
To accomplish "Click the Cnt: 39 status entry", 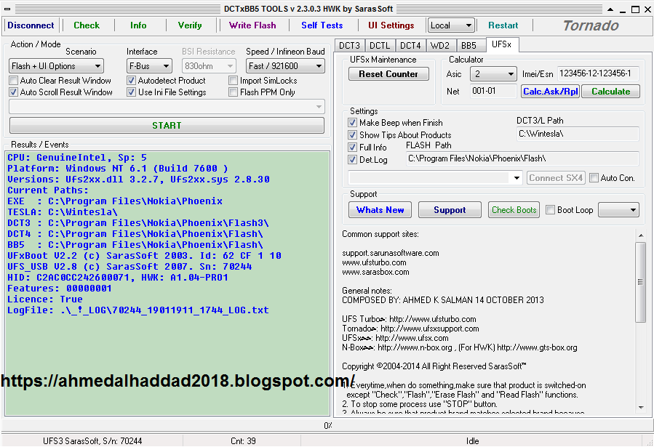I will pyautogui.click(x=243, y=440).
